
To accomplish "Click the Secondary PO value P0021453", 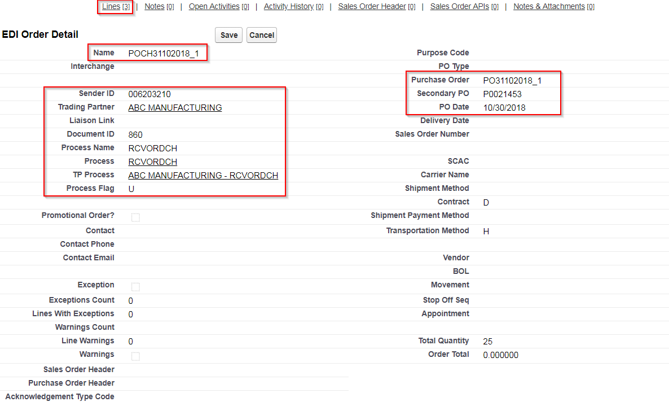I will coord(503,94).
